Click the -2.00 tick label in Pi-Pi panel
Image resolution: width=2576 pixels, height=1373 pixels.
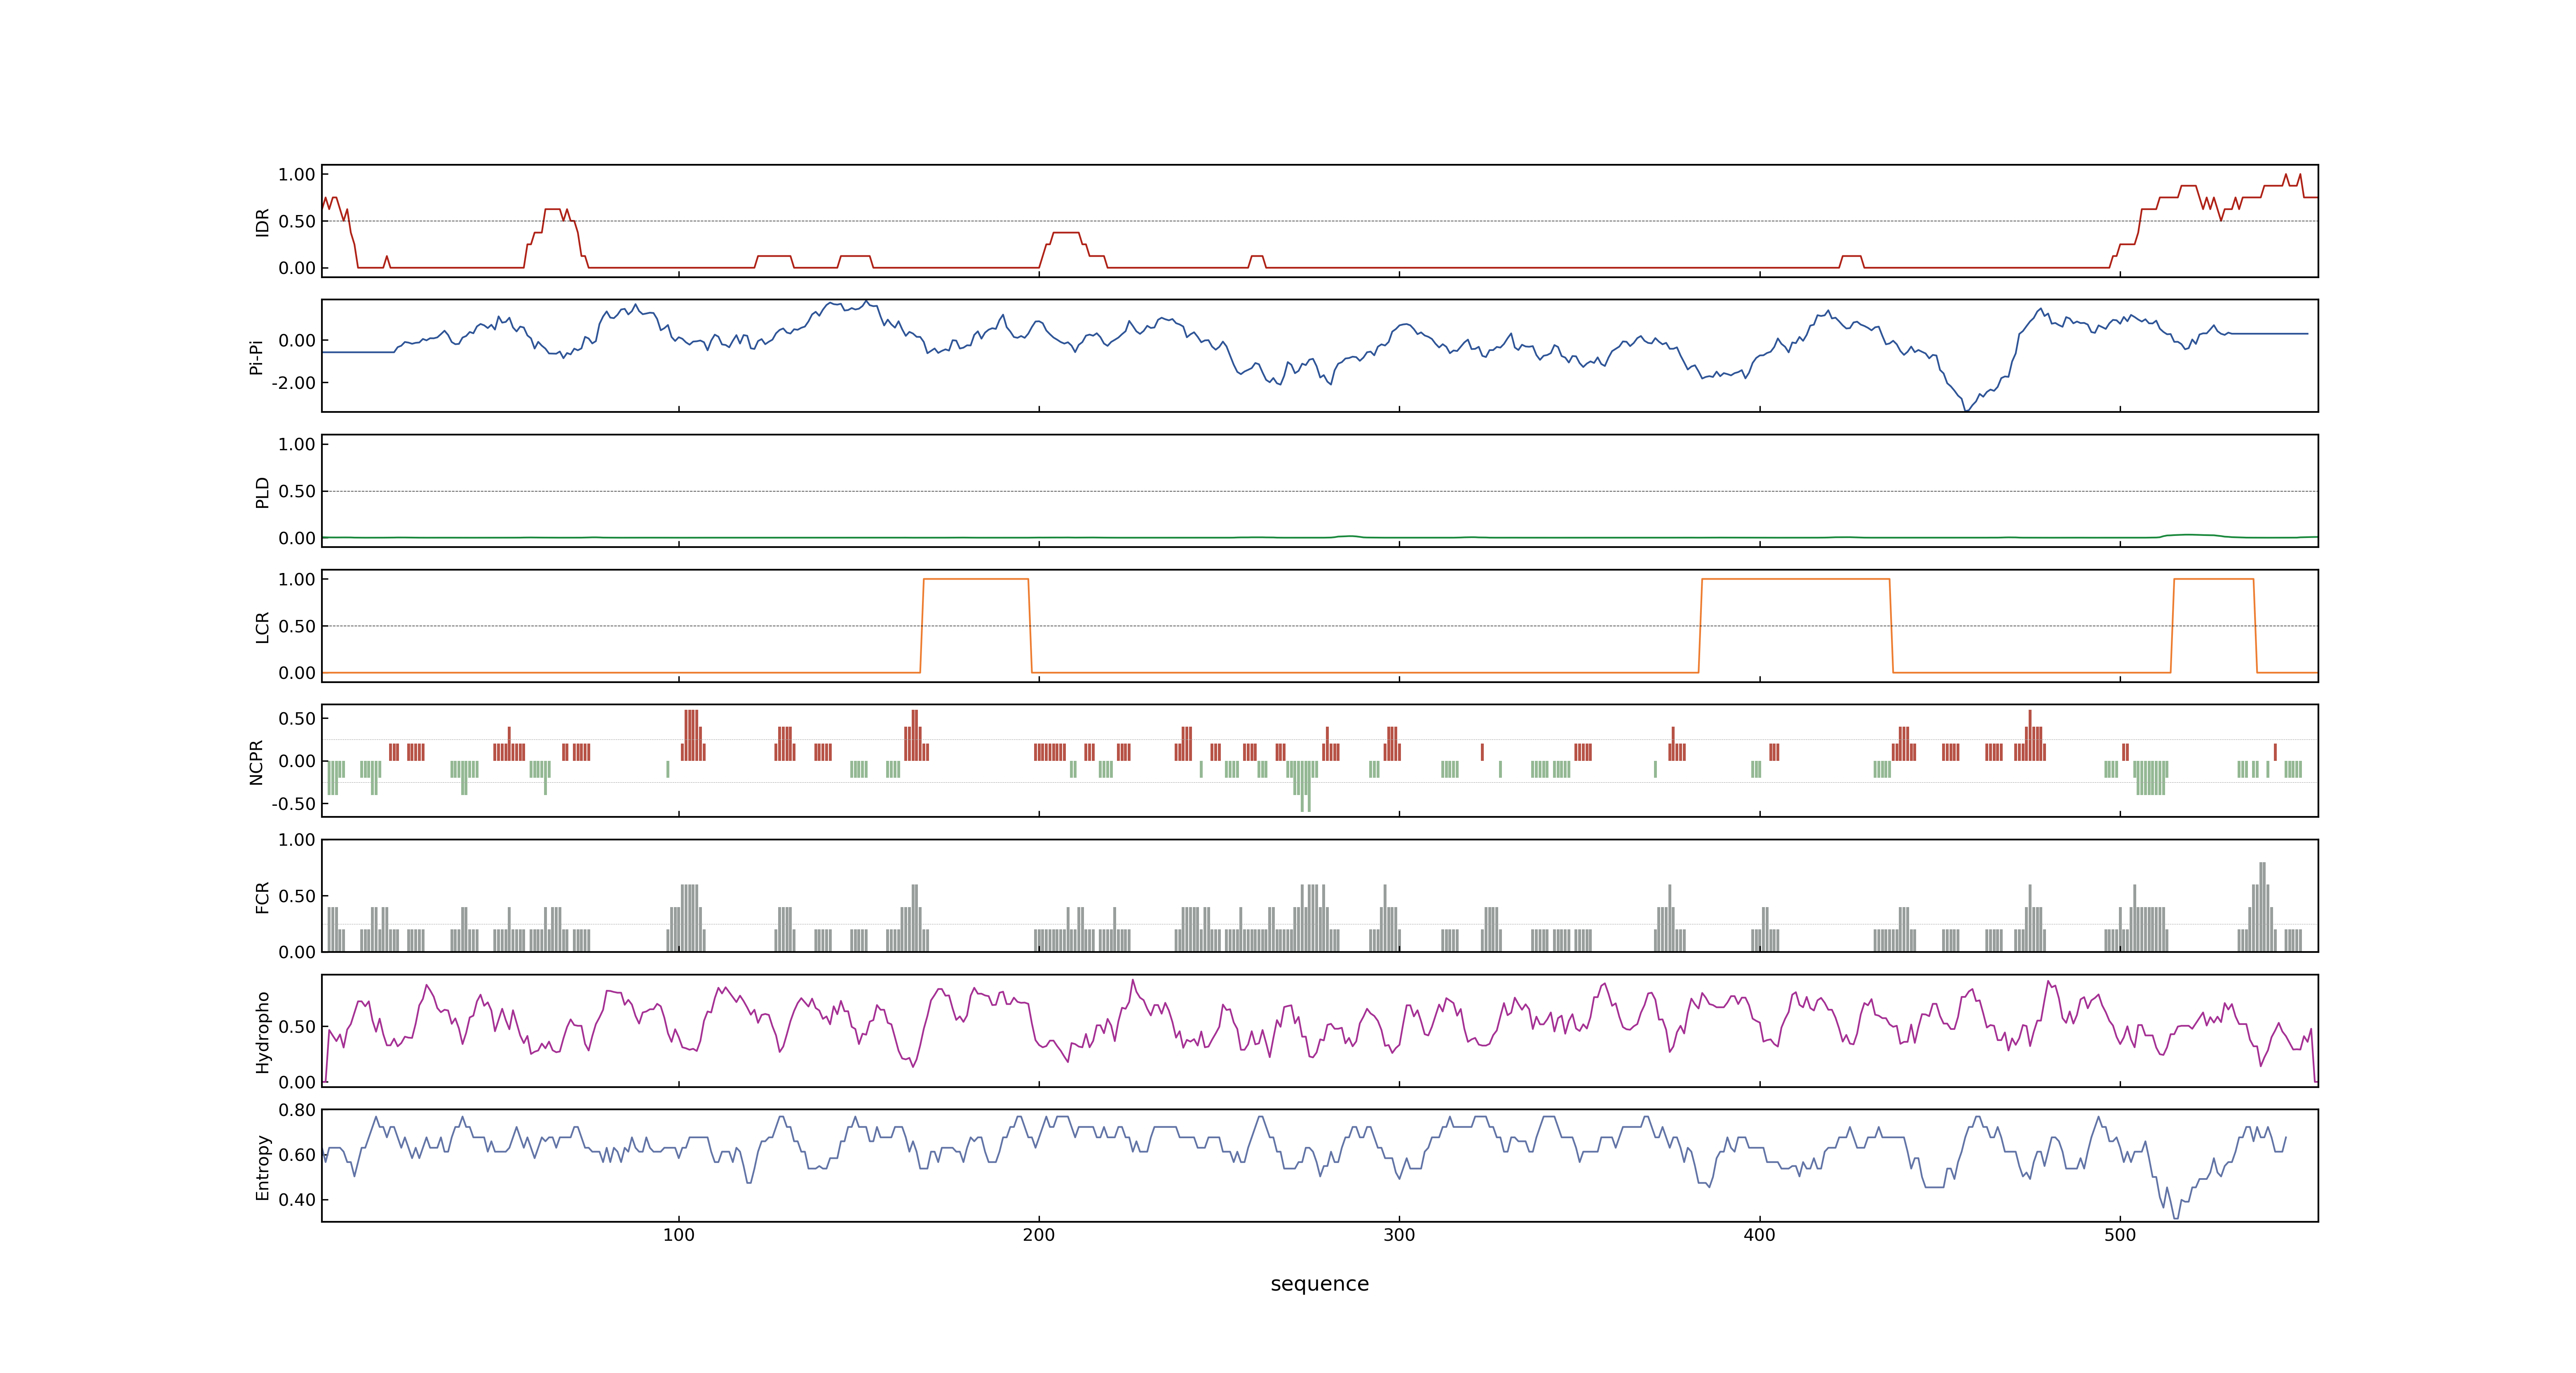(x=293, y=383)
